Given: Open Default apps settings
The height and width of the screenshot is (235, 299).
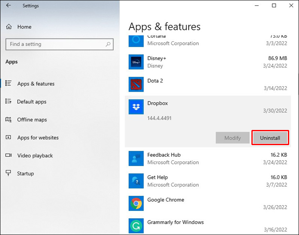Looking at the screenshot, I should [x=32, y=102].
